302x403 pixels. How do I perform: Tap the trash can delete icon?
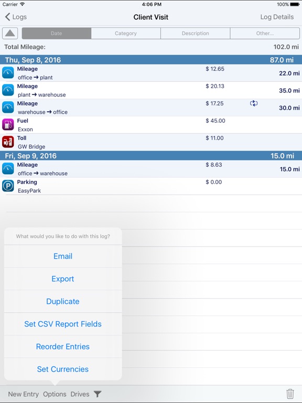click(x=290, y=394)
